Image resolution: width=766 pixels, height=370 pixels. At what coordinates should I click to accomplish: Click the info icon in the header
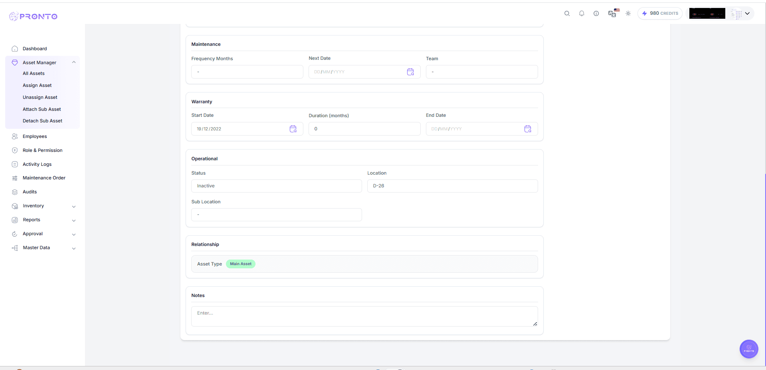596,13
